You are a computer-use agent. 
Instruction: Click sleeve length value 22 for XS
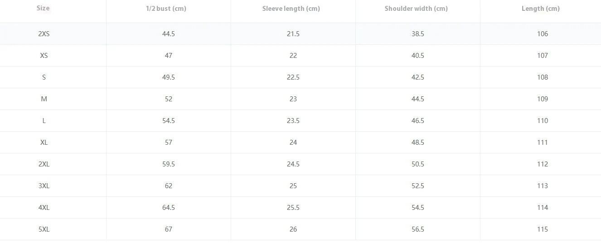tap(293, 56)
